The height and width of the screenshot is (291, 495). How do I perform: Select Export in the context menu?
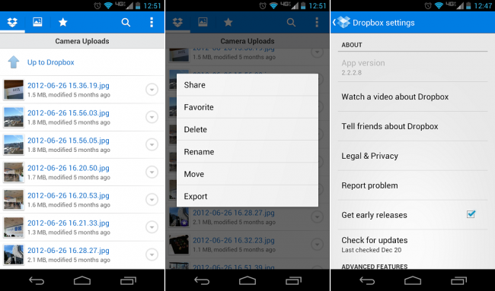(247, 196)
